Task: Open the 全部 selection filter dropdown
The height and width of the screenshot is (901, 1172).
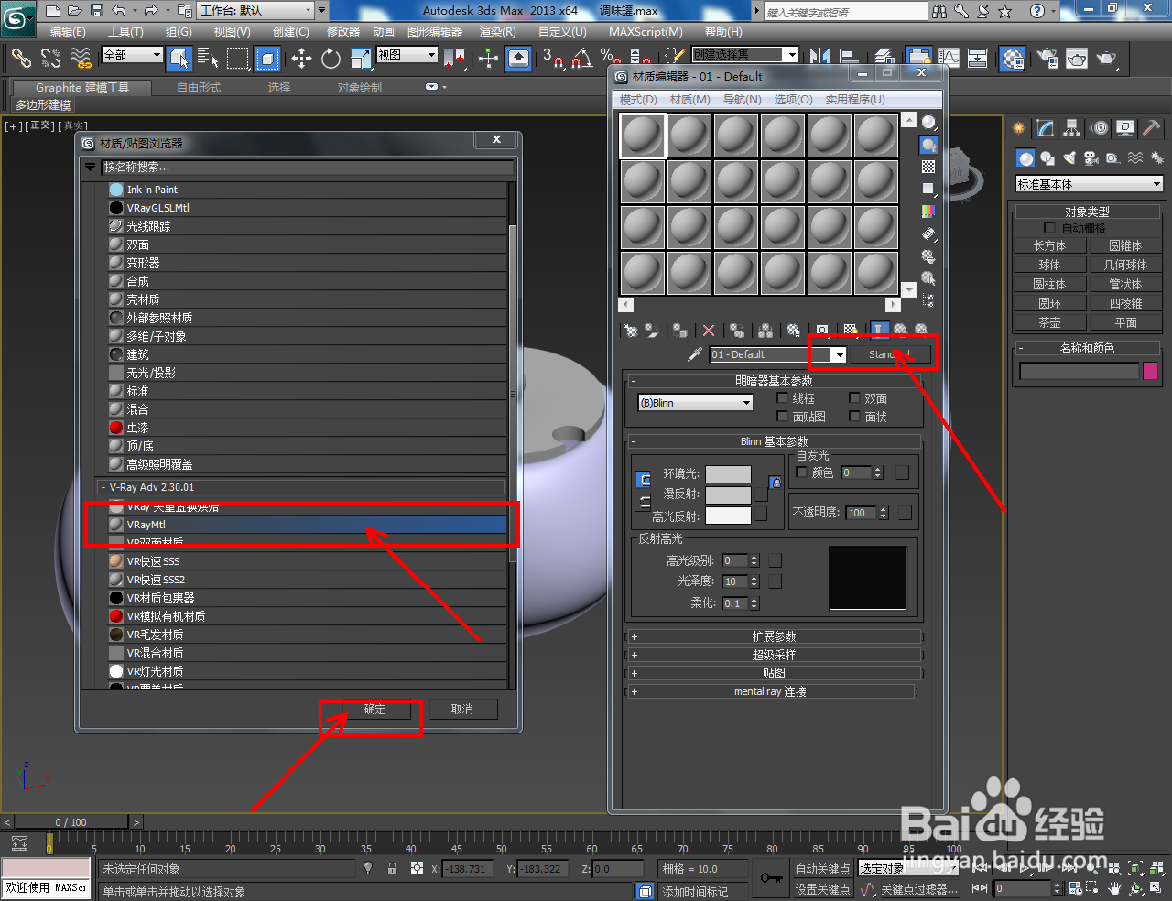Action: (x=132, y=55)
